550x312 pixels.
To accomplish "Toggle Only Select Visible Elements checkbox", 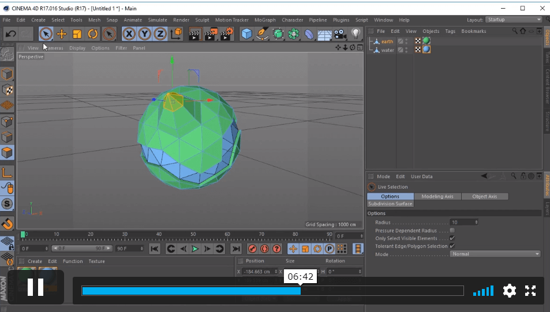I will point(452,238).
